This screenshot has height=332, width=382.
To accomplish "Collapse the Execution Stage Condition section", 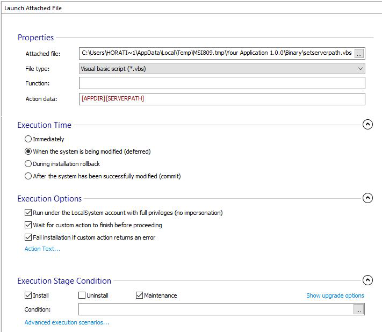I will click(x=367, y=280).
